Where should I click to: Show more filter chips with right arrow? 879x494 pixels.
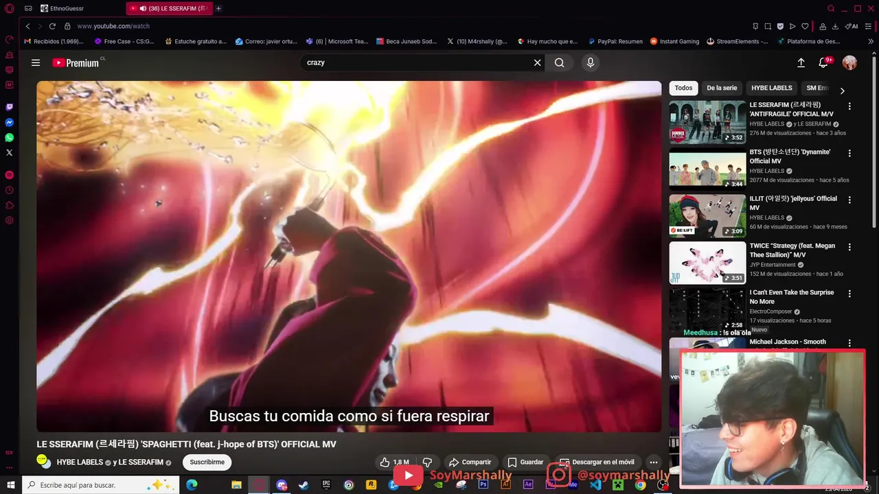(x=842, y=91)
